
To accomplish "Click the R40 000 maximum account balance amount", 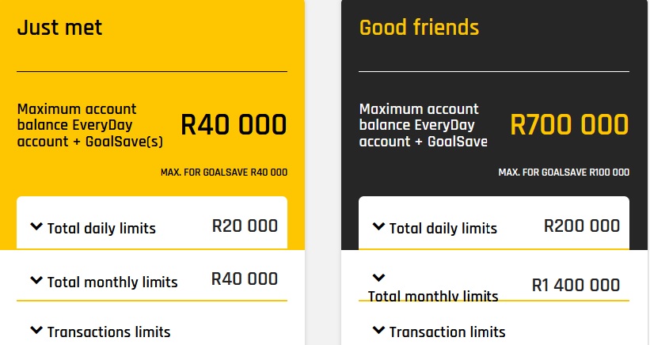I will click(x=234, y=125).
